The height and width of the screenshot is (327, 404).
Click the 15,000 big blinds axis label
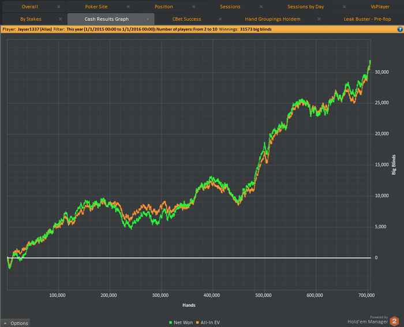381,165
